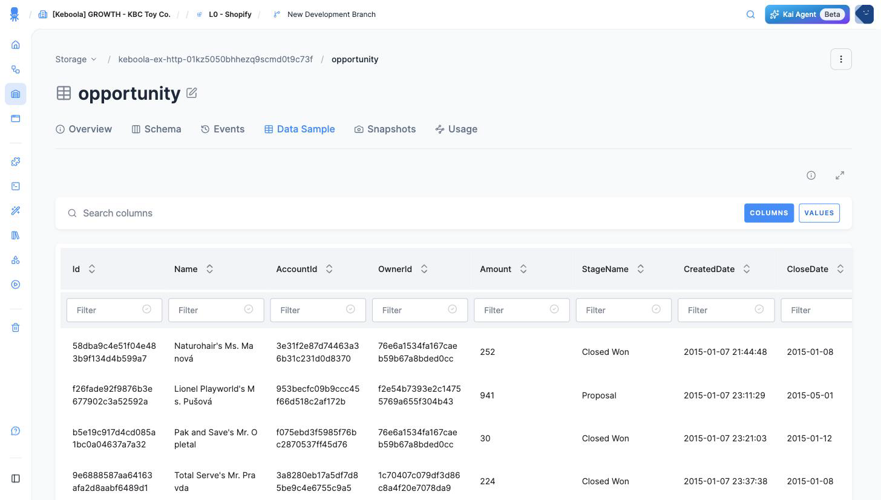
Task: Go to bucket keboola-ex-http breadcrumb link
Action: pyautogui.click(x=215, y=59)
